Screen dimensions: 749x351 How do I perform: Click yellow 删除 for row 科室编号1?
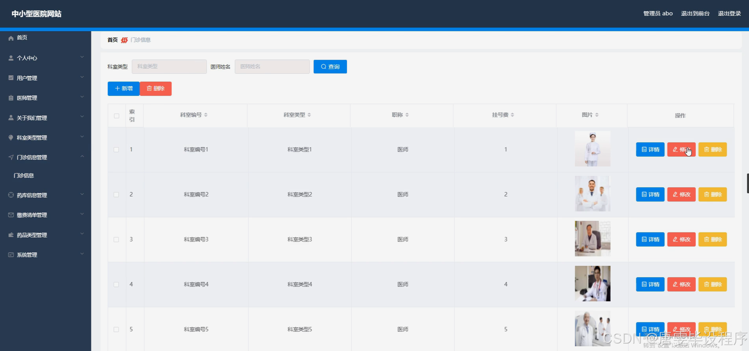point(713,149)
